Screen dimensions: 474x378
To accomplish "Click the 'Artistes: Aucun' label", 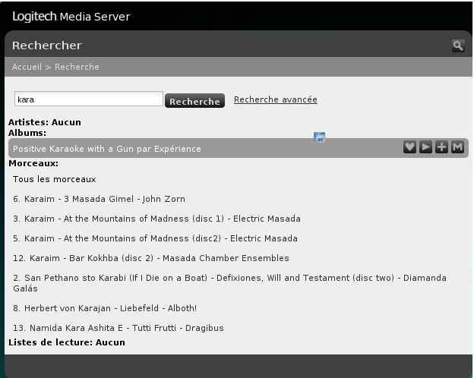I will click(x=45, y=122).
